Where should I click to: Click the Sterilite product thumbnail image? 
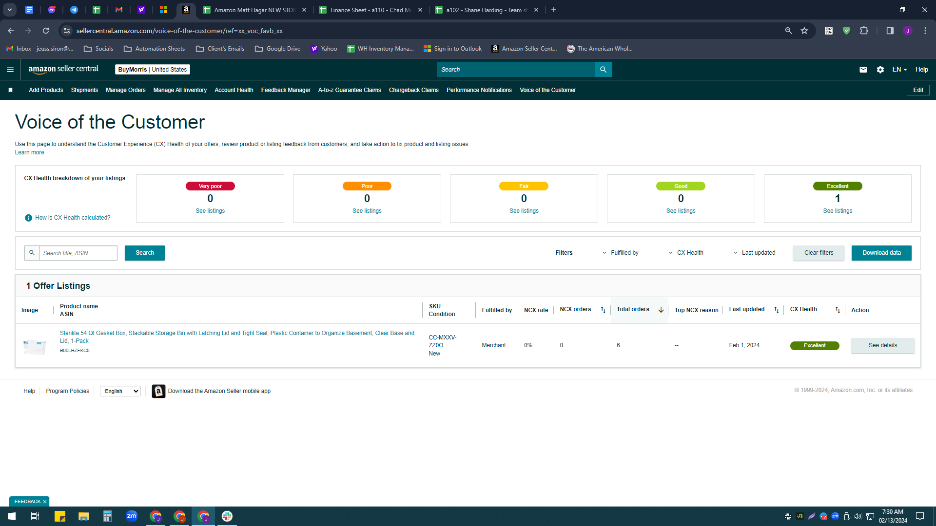[35, 346]
